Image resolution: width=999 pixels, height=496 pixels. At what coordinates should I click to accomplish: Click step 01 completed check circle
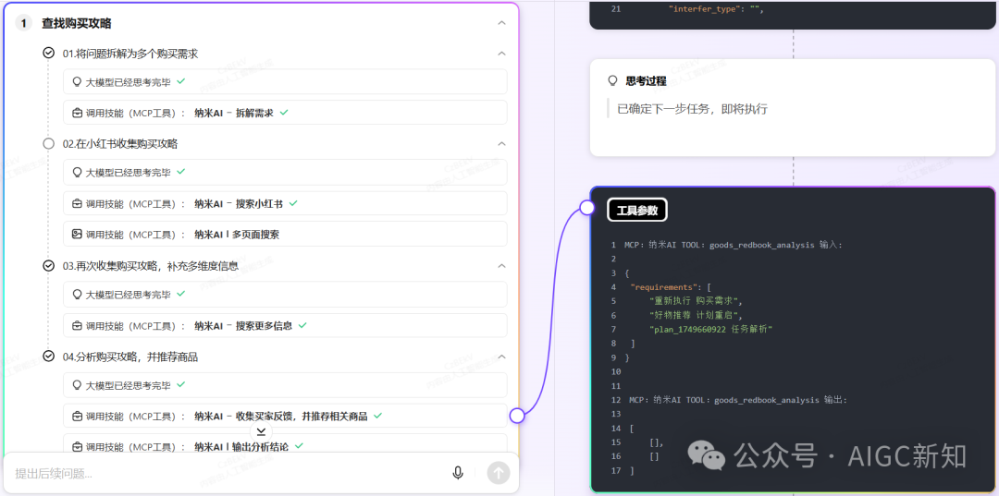48,54
